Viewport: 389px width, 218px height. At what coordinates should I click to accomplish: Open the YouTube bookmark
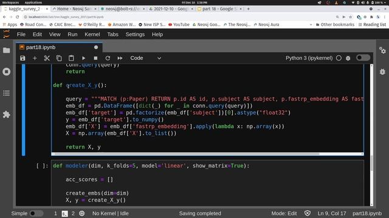(179, 24)
